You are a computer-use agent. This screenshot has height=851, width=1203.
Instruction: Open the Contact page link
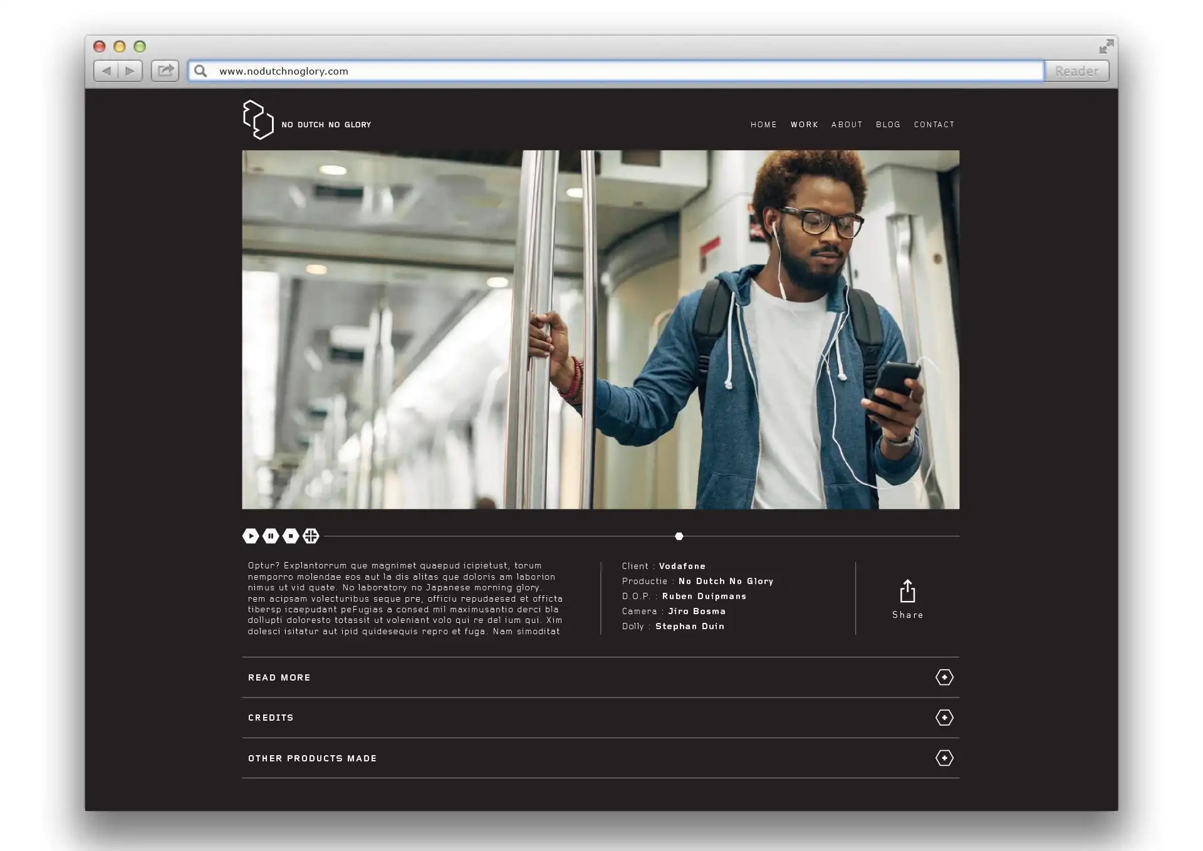tap(934, 125)
